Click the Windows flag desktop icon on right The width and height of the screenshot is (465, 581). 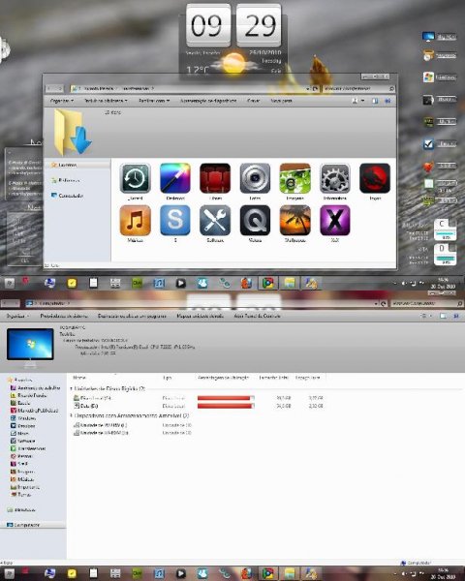[428, 77]
